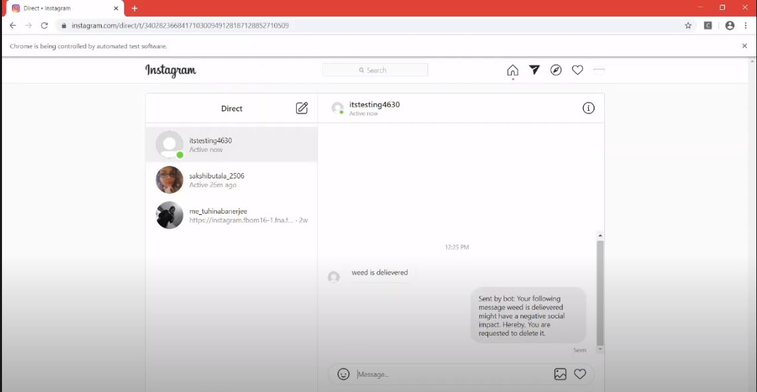The image size is (757, 392).
Task: Select the Direct • Instagram tab
Action: [65, 8]
